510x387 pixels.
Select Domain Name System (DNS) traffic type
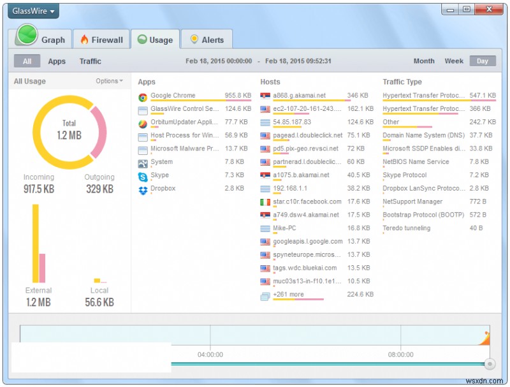coord(423,135)
